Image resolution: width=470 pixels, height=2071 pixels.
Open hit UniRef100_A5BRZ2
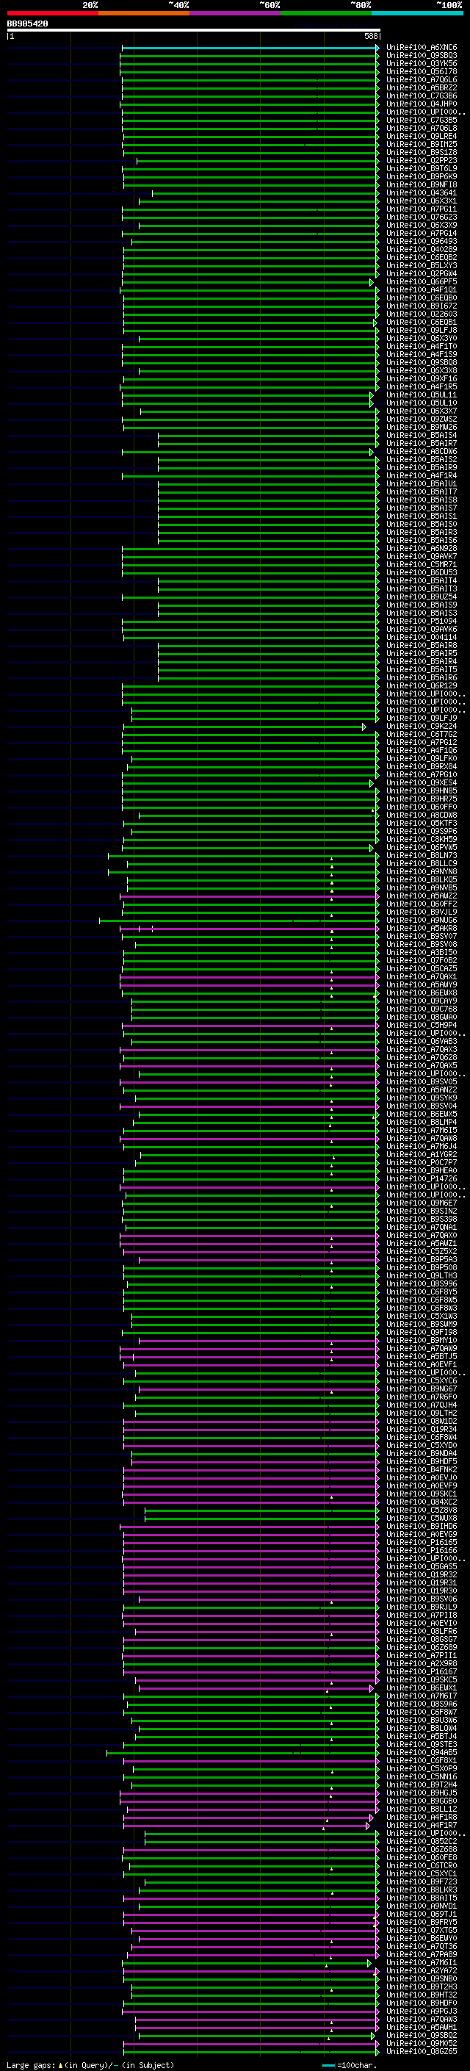[x=422, y=87]
